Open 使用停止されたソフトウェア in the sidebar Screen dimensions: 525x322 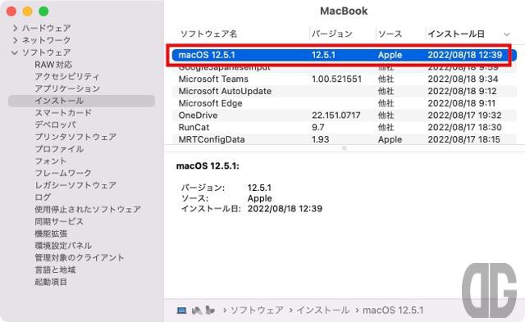click(x=88, y=209)
